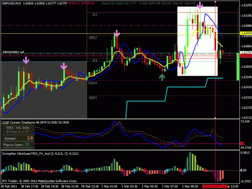The width and height of the screenshot is (252, 189).
Task: Click the 1.63295 price axis value
Action: pos(246,5)
